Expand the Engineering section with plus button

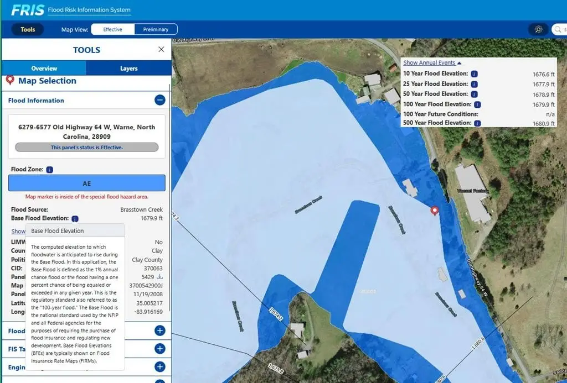(159, 367)
